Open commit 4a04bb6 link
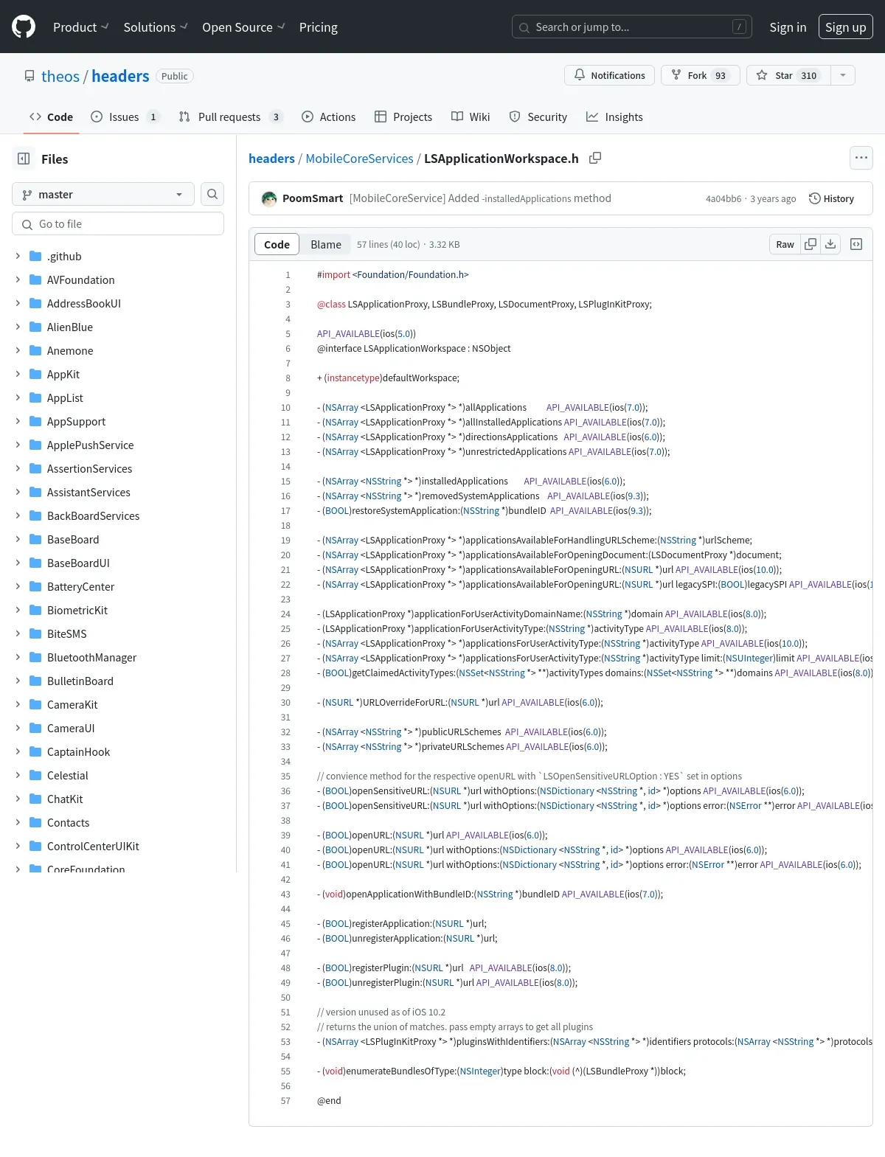Image resolution: width=885 pixels, height=1157 pixels. 723,198
